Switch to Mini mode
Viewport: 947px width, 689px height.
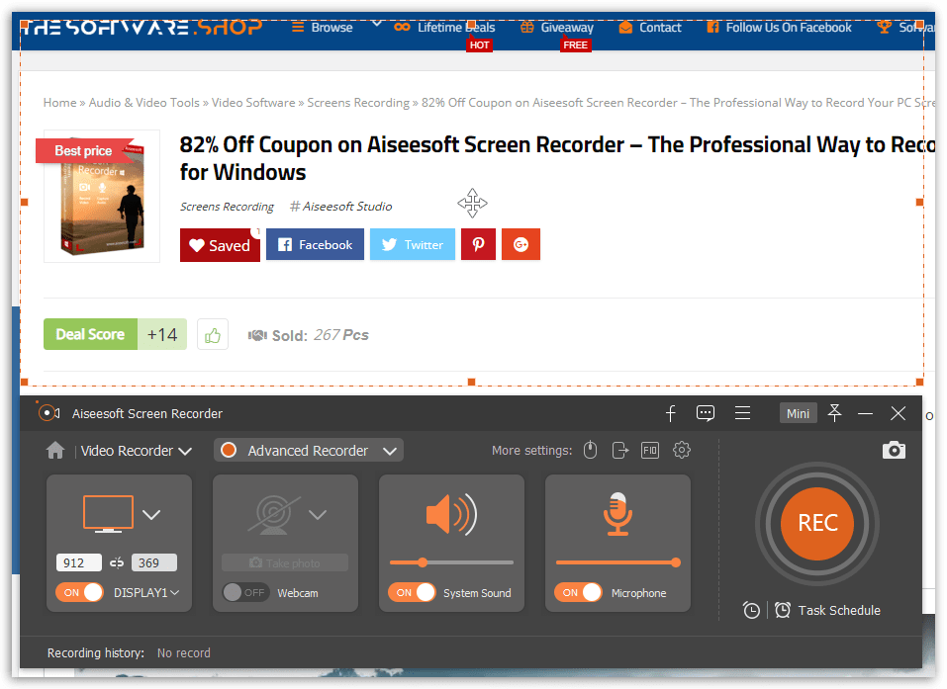(x=798, y=413)
